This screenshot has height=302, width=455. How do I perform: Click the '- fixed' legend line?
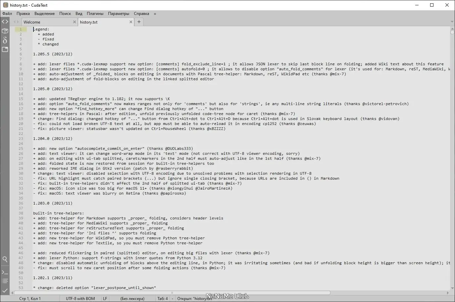click(x=46, y=39)
